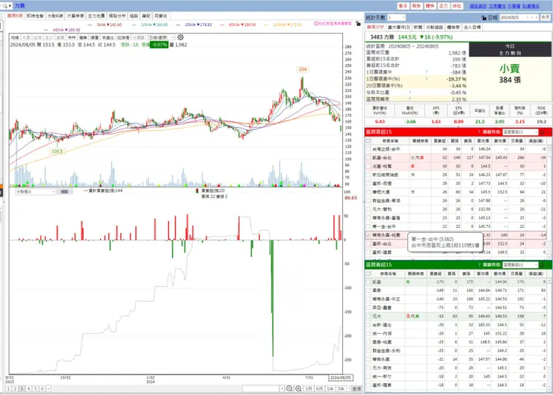Check the 摩根大通 row checkbox
The width and height of the screenshot is (553, 395).
coord(368,192)
